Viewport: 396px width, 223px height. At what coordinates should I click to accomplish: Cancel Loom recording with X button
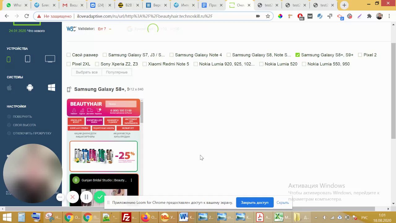pos(73,197)
